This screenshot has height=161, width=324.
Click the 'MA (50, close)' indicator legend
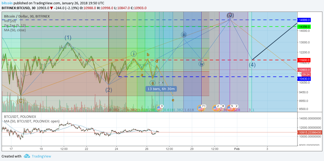[15, 30]
